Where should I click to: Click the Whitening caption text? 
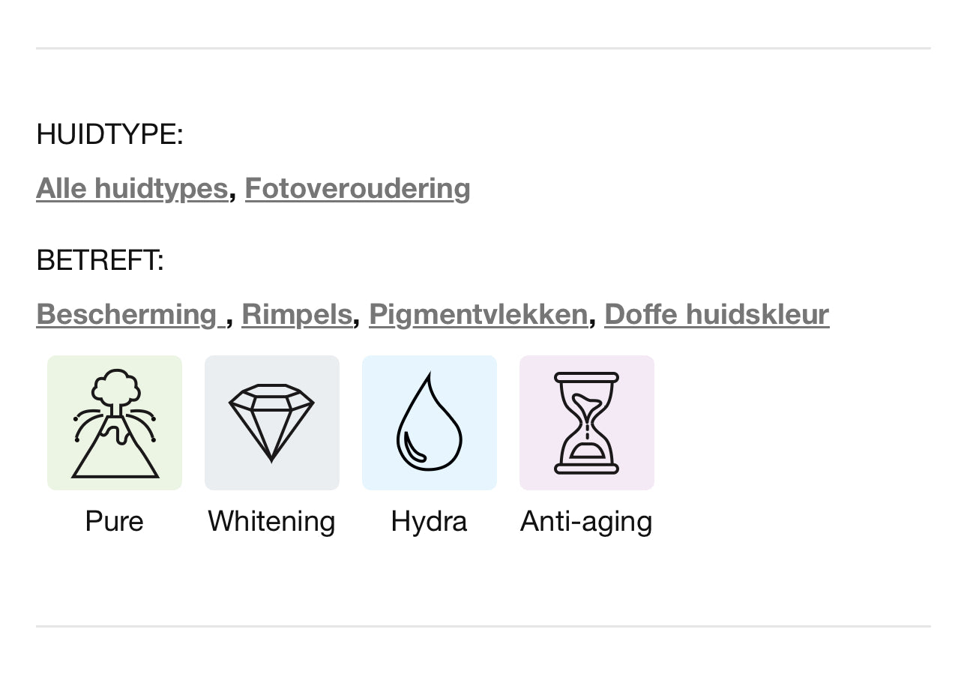pyautogui.click(x=271, y=521)
